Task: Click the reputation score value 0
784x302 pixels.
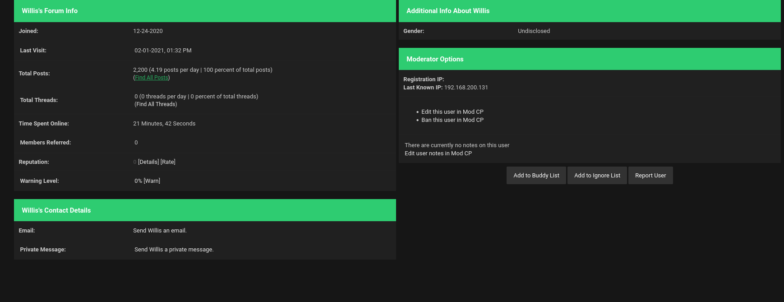Action: point(135,162)
